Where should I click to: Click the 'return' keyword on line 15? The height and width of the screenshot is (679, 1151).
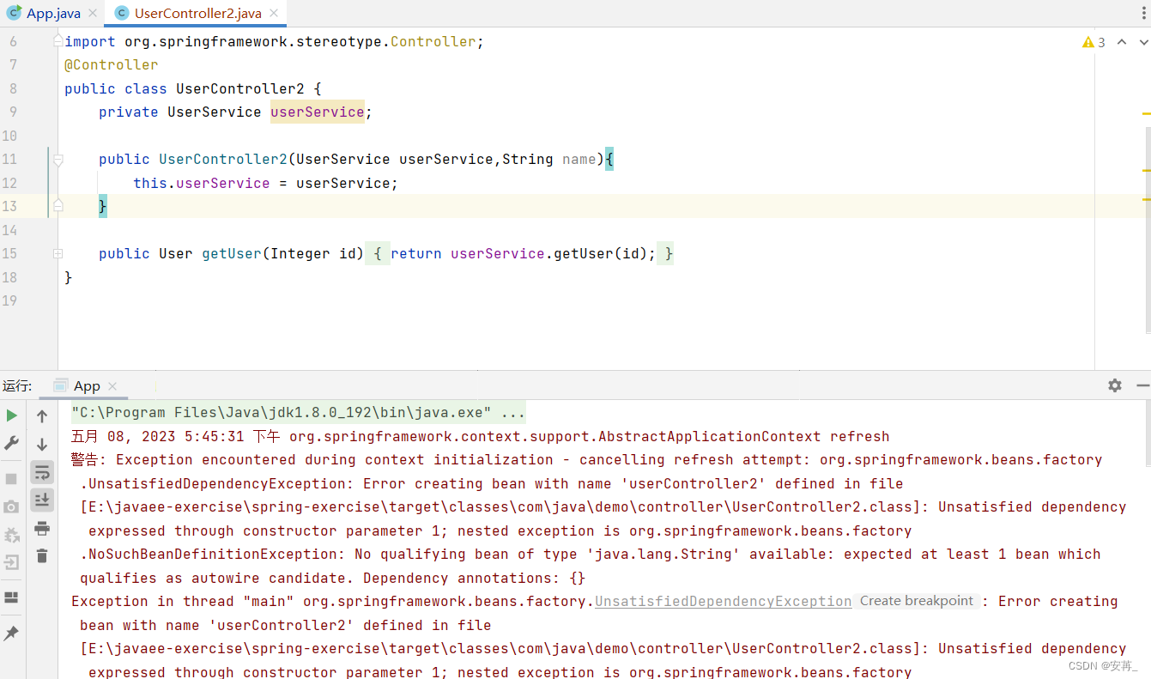416,253
